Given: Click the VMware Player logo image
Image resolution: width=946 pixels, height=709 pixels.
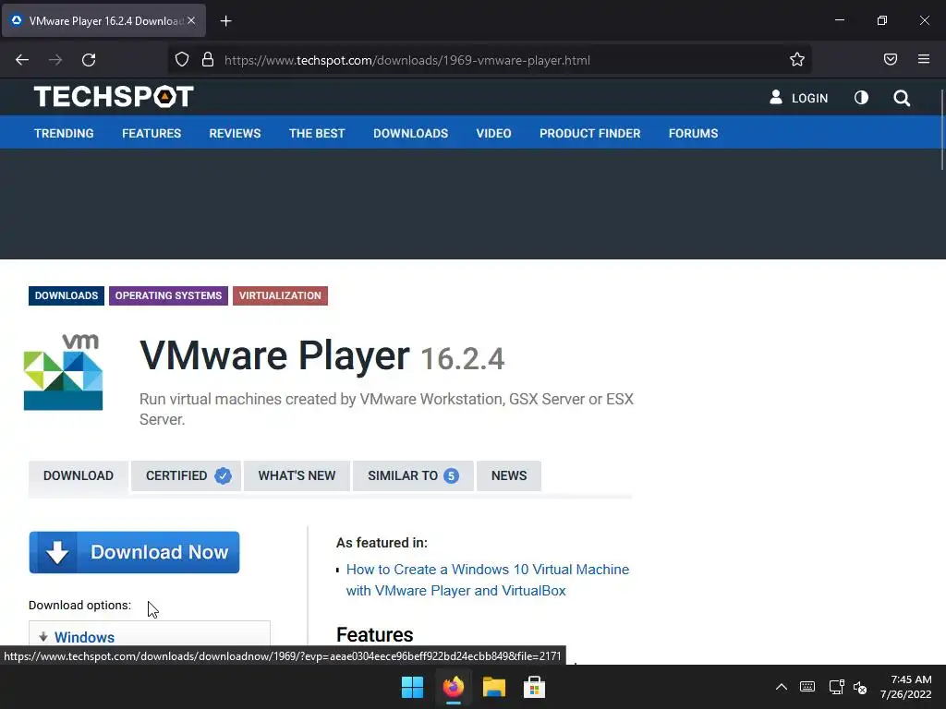Looking at the screenshot, I should (64, 372).
